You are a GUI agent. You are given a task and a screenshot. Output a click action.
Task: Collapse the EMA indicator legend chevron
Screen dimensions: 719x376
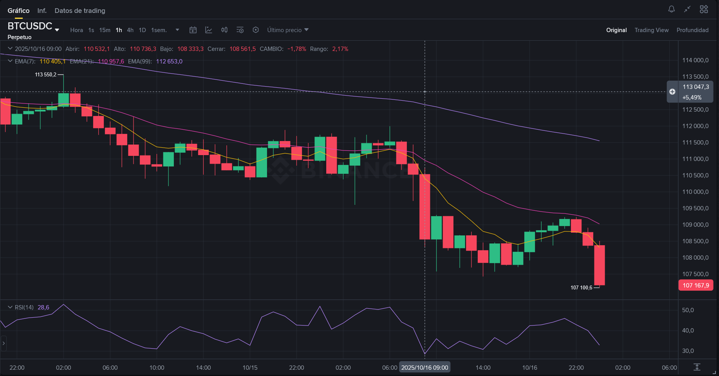click(x=10, y=61)
